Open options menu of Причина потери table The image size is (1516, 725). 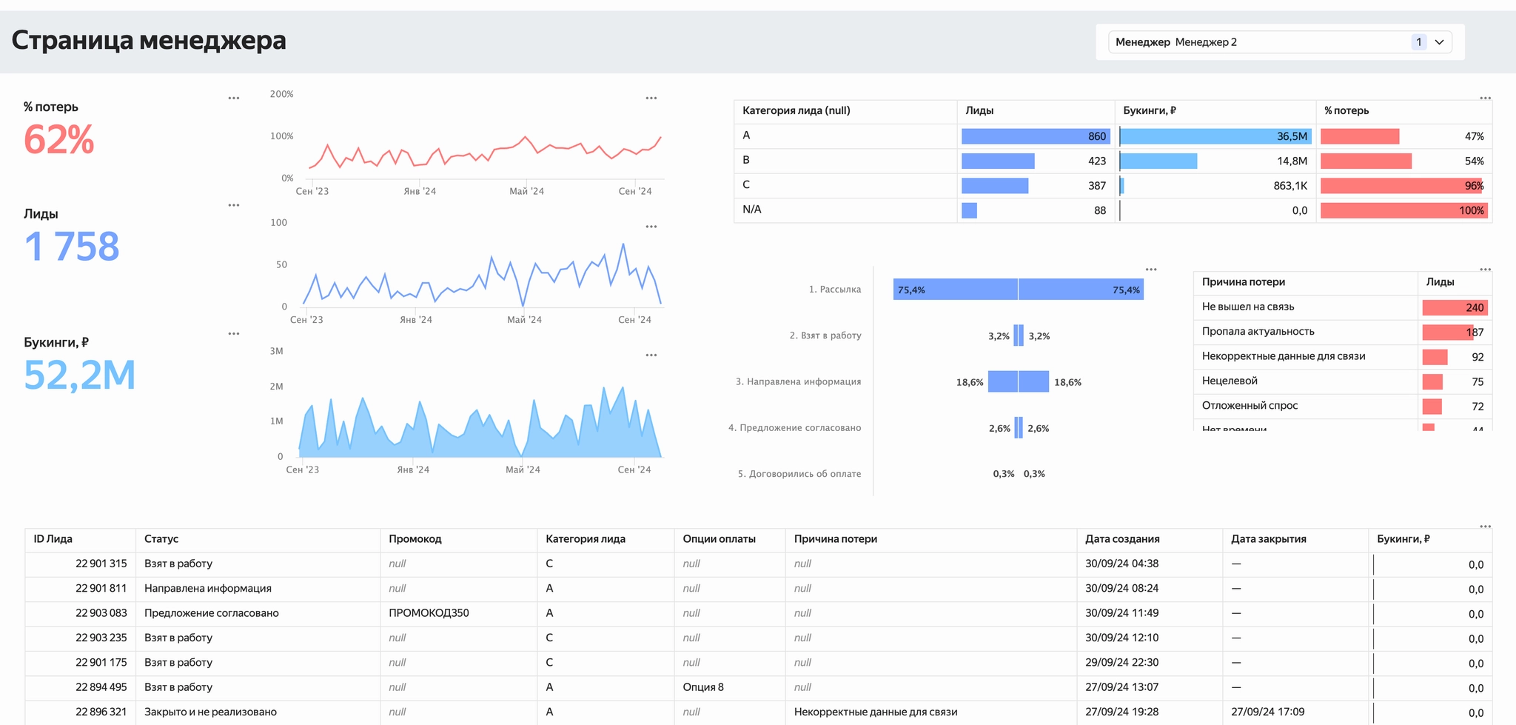tap(1485, 270)
